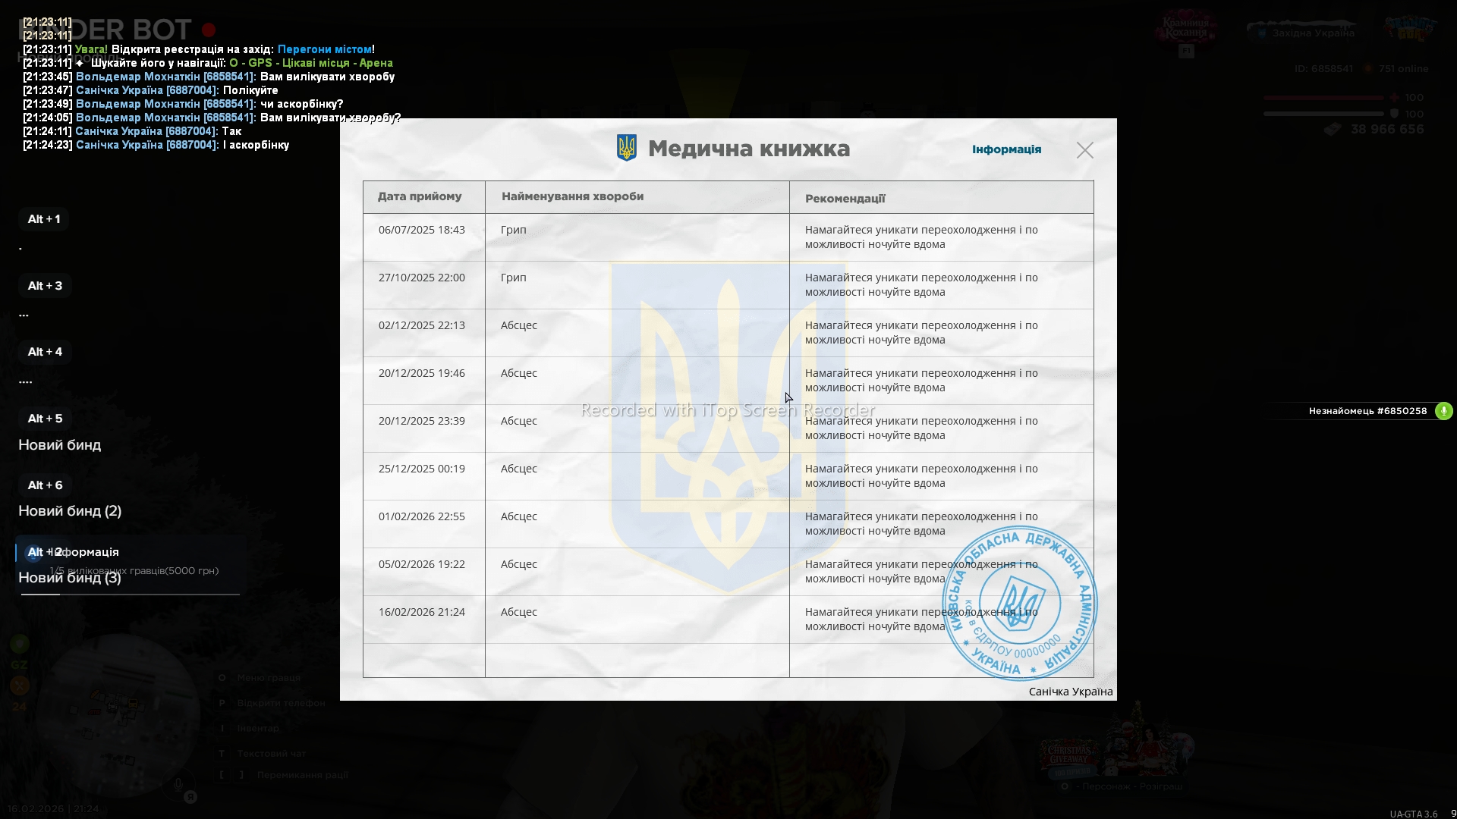The width and height of the screenshot is (1457, 819).
Task: Click the trident emblem beside Медична книжка
Action: point(627,148)
